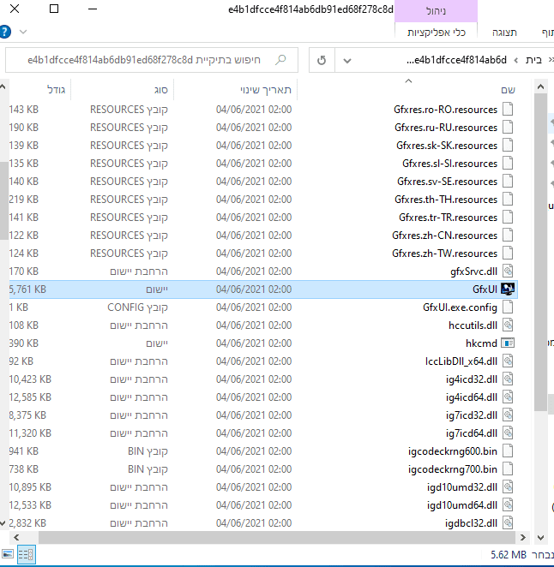Viewport: 554px width, 567px height.
Task: Select file icon of Gfxres.sv-SE.resources
Action: click(508, 181)
